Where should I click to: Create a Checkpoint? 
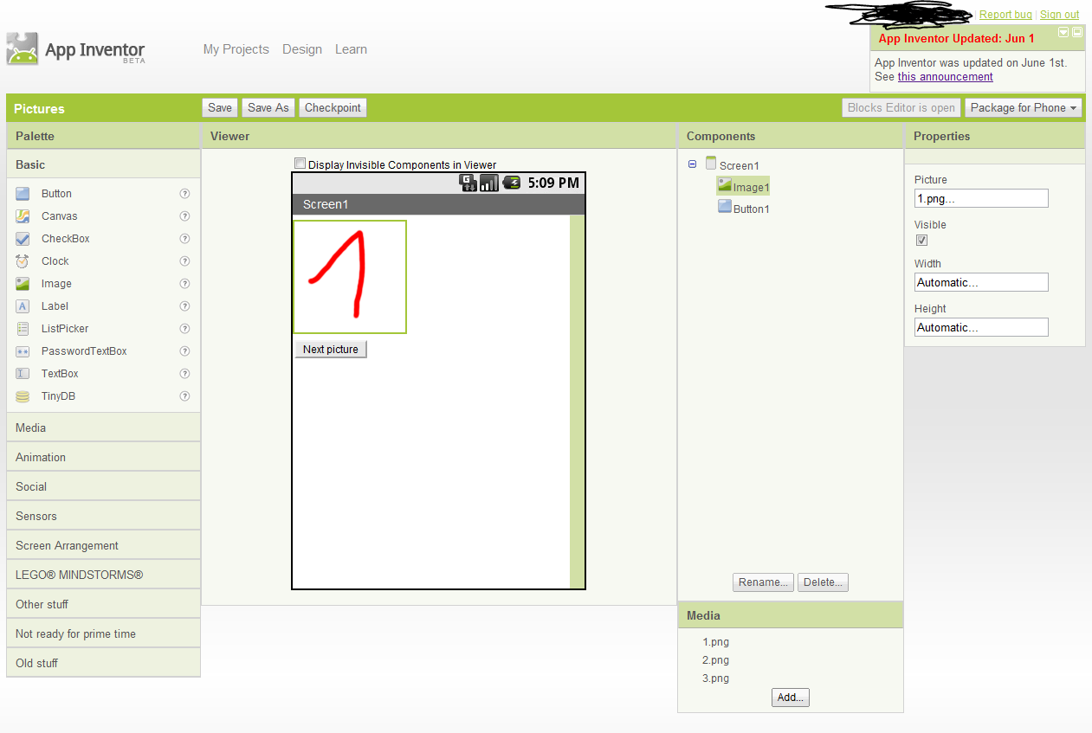point(333,107)
